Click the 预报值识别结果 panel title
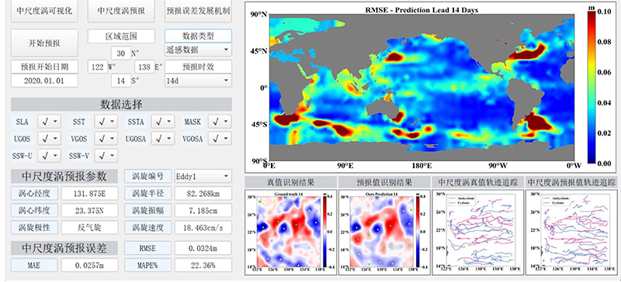 coord(384,182)
